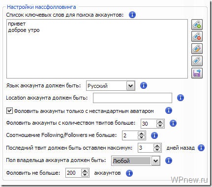Increase Following/Followers ratio value
The height and width of the screenshot is (187, 212).
141,134
